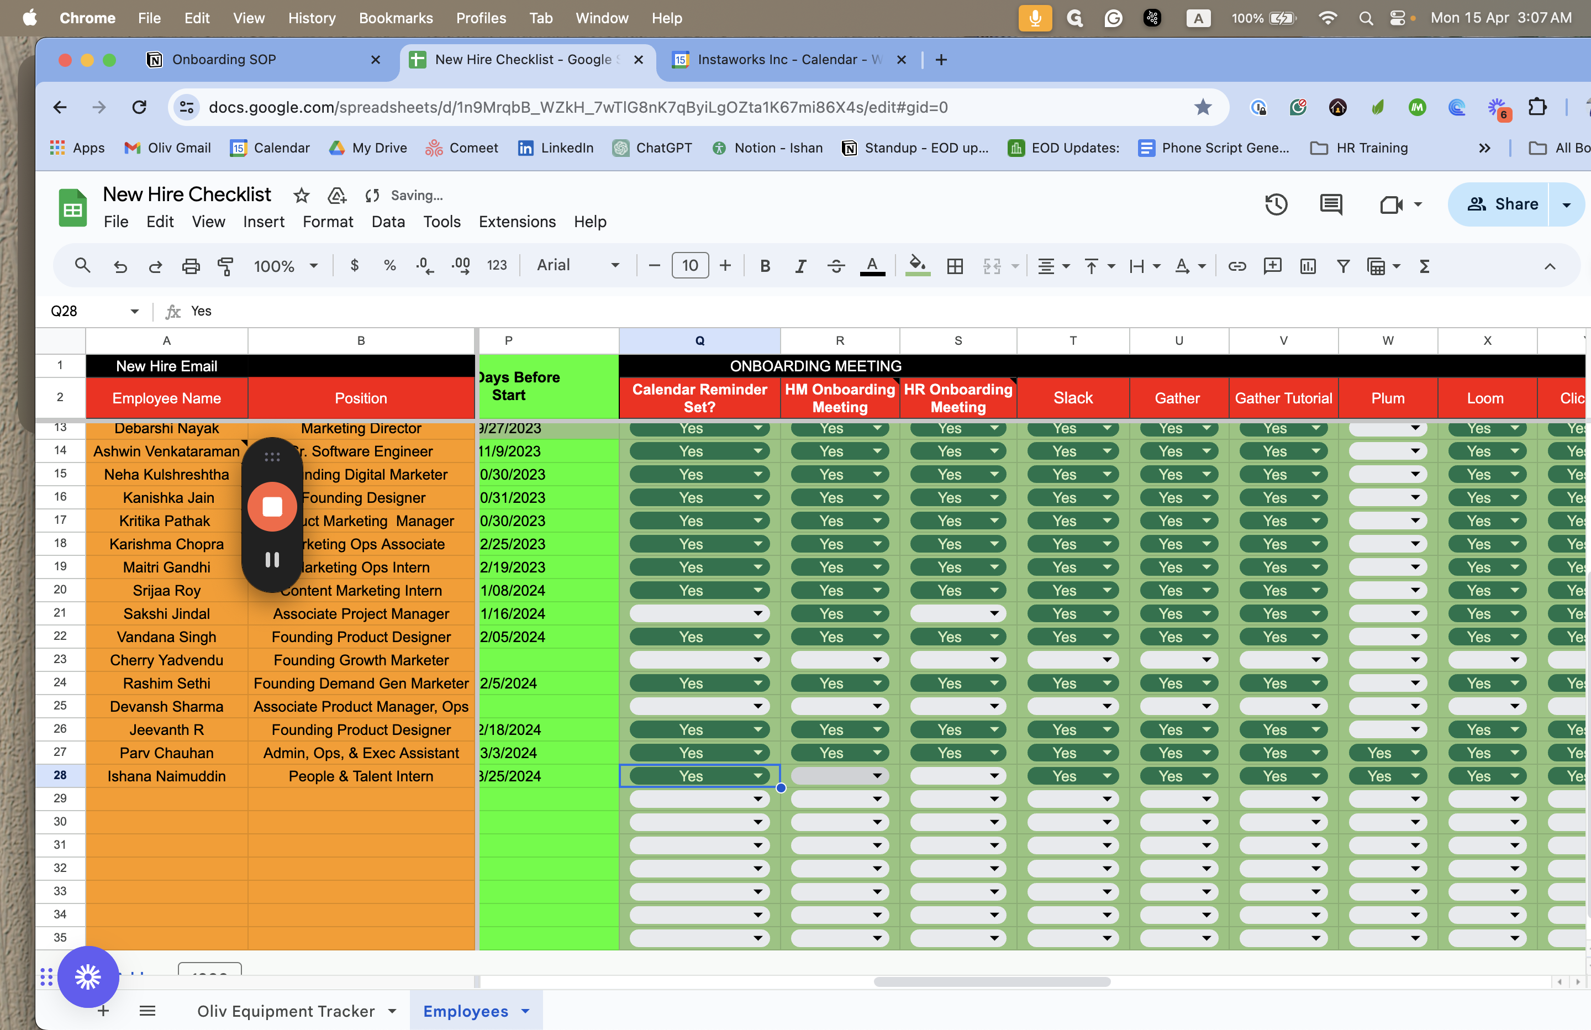Viewport: 1591px width, 1030px height.
Task: Expand the zoom 100% dropdown
Action: (x=286, y=266)
